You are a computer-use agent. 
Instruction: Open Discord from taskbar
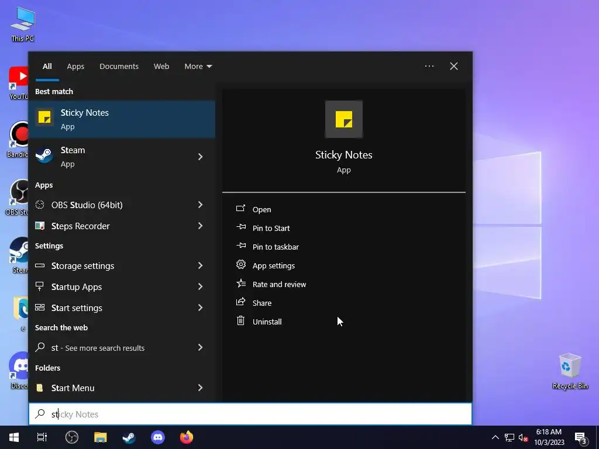[158, 437]
